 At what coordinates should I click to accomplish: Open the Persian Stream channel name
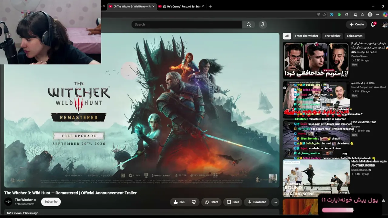[360, 56]
